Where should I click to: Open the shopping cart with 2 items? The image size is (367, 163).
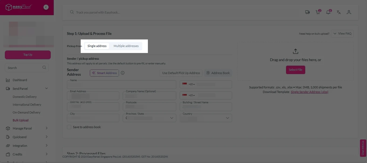pos(318,12)
